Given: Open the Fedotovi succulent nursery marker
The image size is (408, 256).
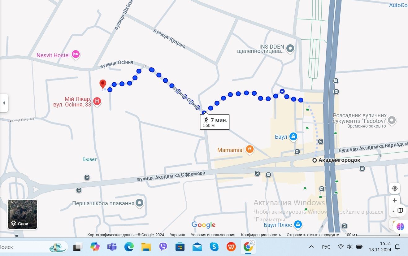Looking at the screenshot, I should 392,120.
